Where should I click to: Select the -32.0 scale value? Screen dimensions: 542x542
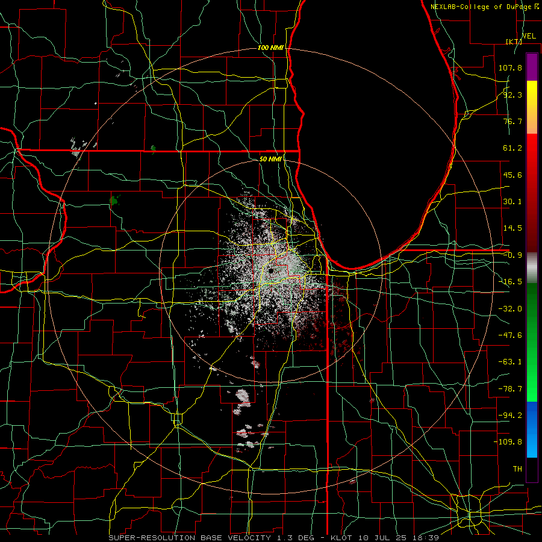tap(510, 309)
